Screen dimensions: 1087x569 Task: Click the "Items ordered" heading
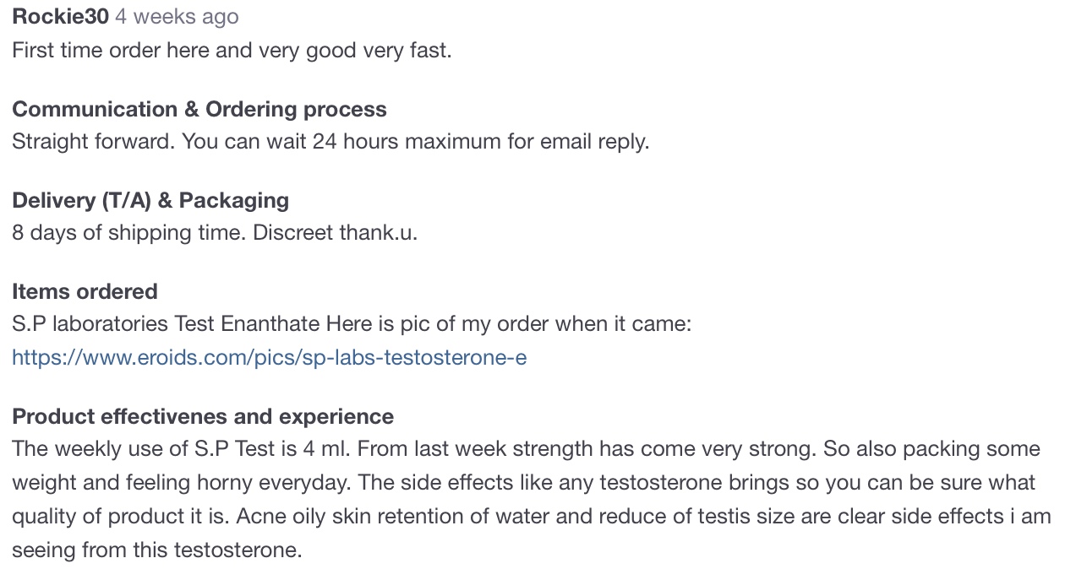(x=85, y=292)
